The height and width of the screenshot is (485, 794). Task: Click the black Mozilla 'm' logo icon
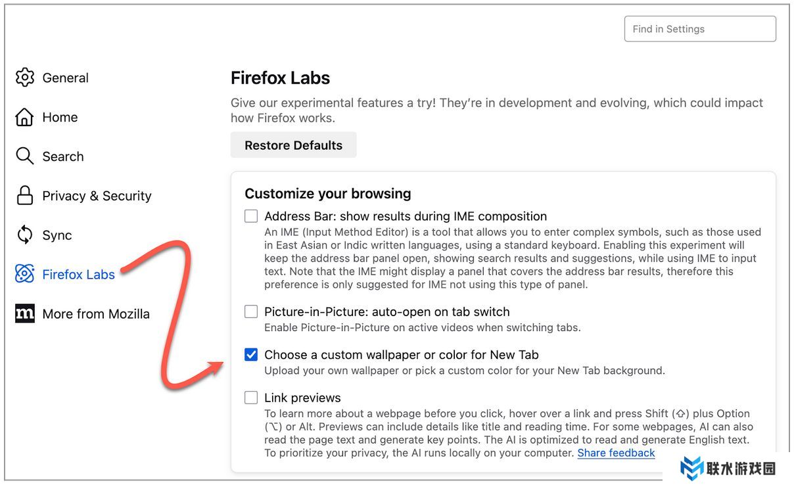(25, 313)
